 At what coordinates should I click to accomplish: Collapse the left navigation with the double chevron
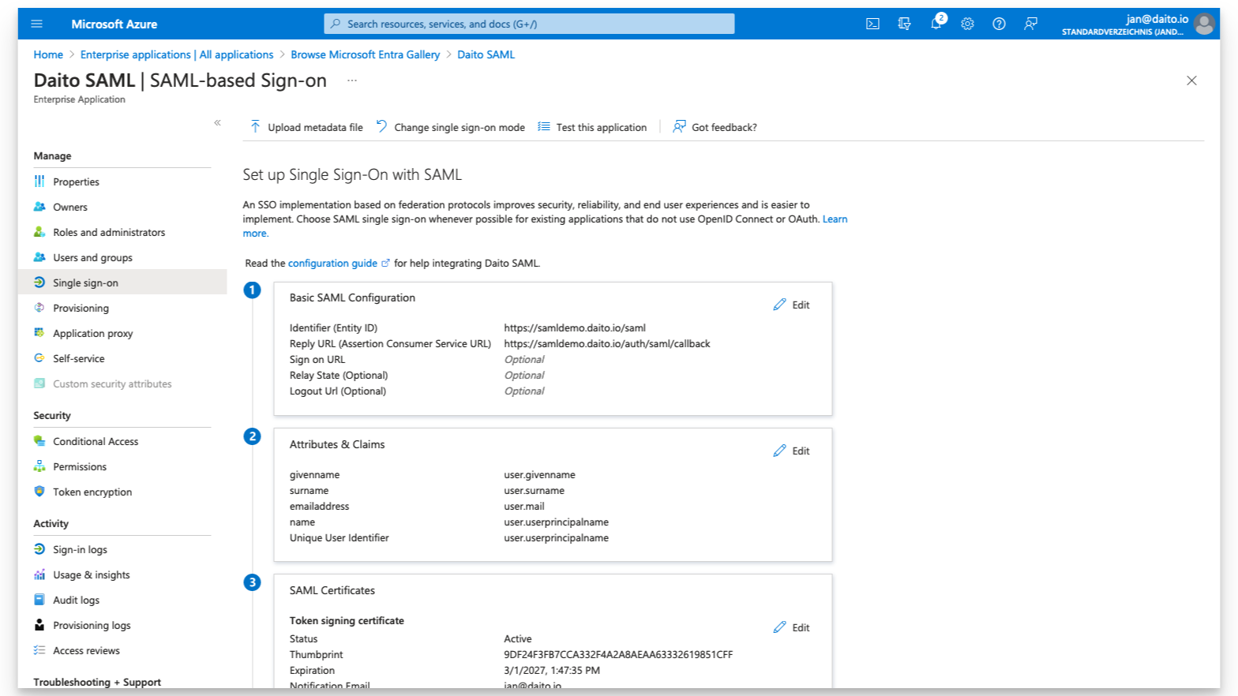tap(217, 122)
